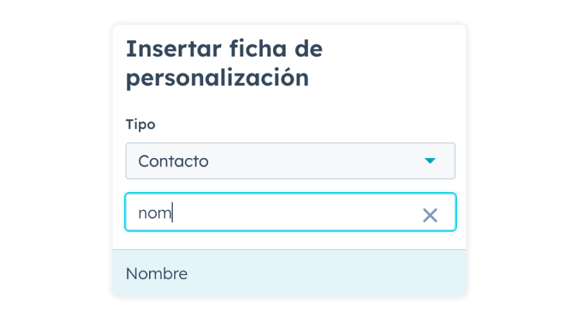Toggle the Contacto dropdown via its arrow
Viewport: 579px width, 322px height.
[430, 161]
